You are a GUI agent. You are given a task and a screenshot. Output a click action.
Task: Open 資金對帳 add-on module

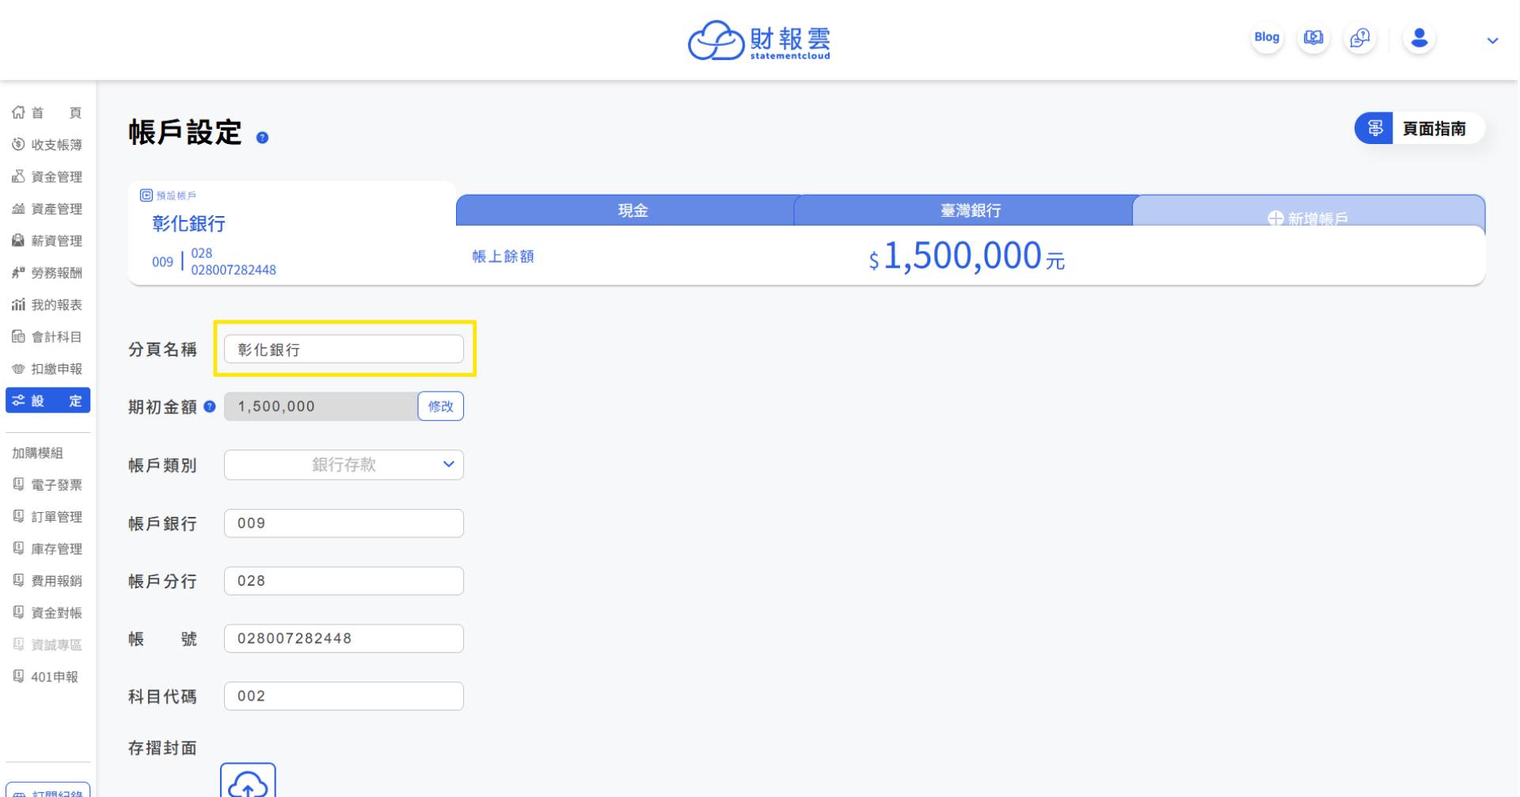pyautogui.click(x=47, y=613)
